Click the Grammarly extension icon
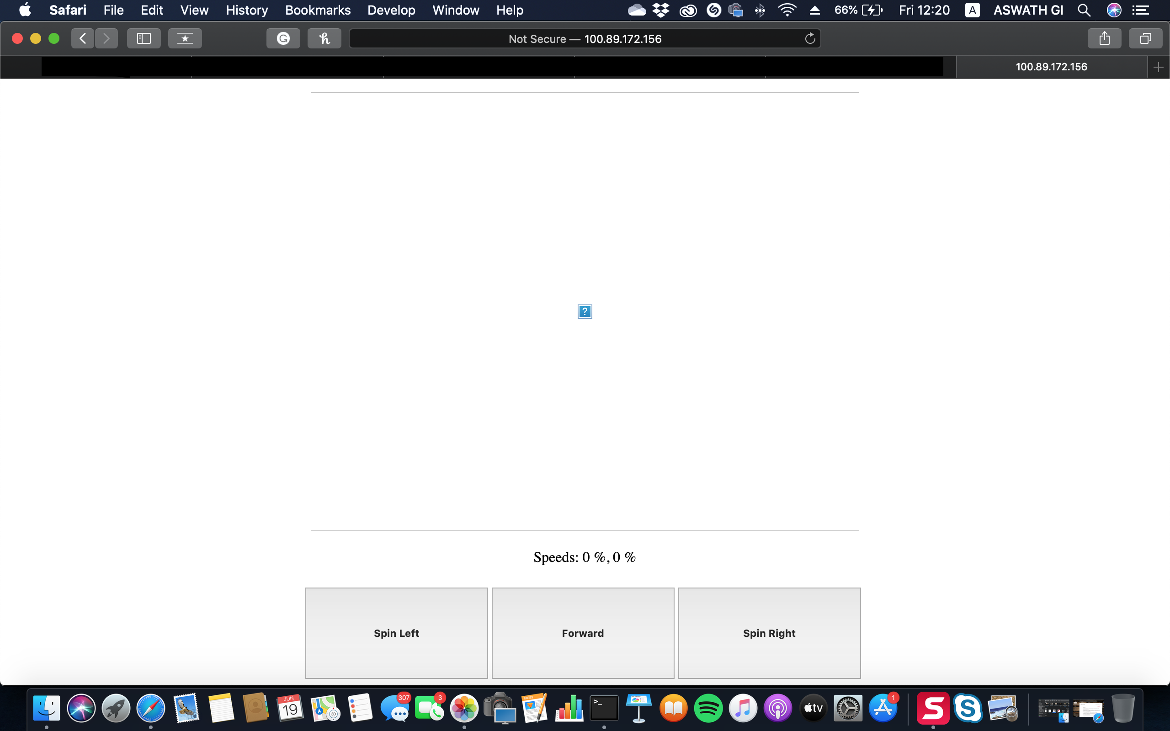 283,39
